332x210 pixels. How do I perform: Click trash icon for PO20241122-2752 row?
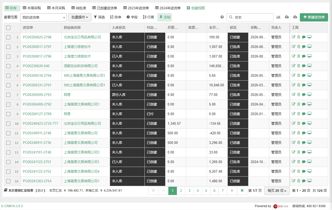[299, 171]
